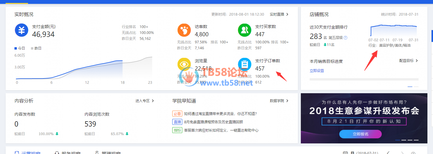Click the green paying buyers icon
Viewport: 433px width, 154px height.
[x=245, y=30]
